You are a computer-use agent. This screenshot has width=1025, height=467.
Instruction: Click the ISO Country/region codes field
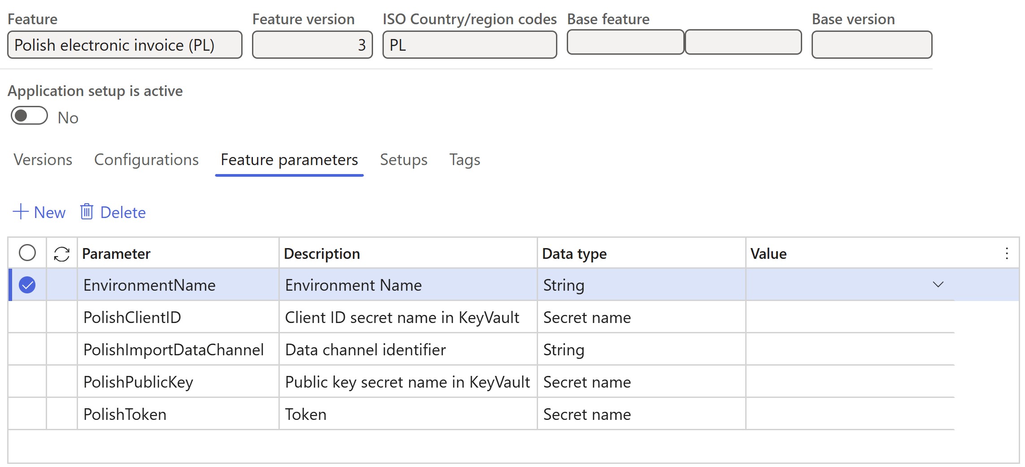pyautogui.click(x=469, y=45)
